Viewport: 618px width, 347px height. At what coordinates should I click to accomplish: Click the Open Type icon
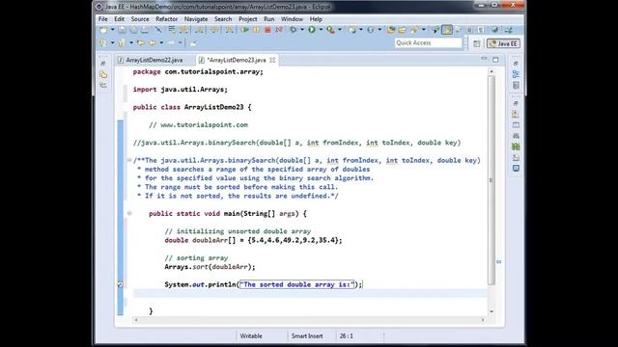click(391, 30)
